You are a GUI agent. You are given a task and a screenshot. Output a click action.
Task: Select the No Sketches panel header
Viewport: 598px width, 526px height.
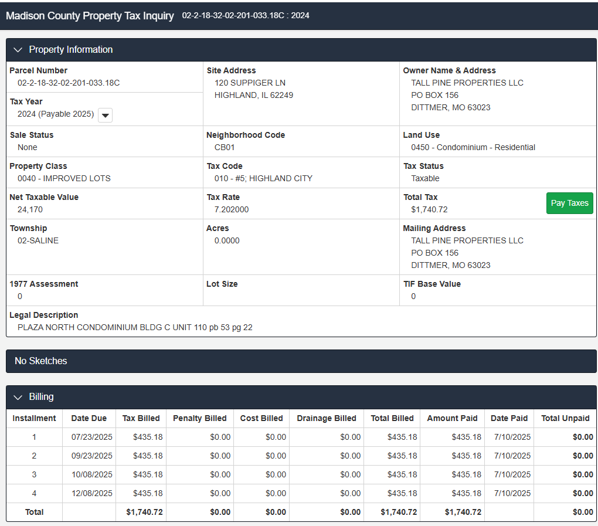(x=41, y=361)
